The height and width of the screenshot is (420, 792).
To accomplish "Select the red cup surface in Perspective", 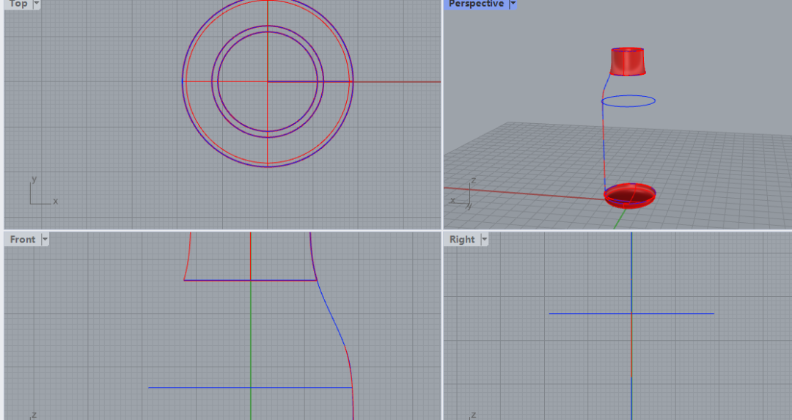I will pyautogui.click(x=627, y=62).
